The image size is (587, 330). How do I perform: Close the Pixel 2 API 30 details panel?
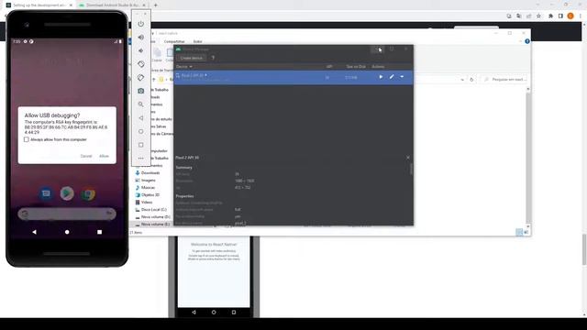coord(408,158)
